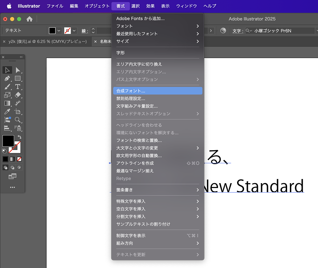The width and height of the screenshot is (318, 268).
Task: Click 制御文字を表示
Action: 158,236
